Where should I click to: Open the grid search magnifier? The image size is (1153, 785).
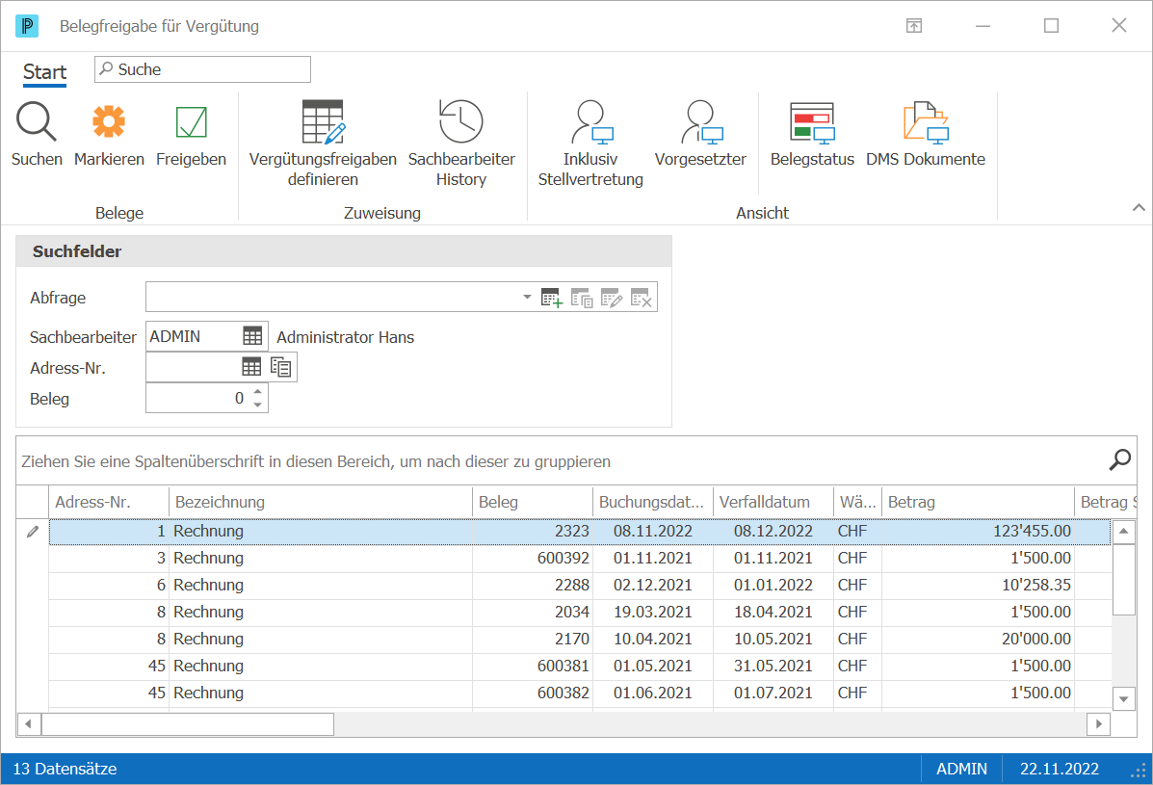(1120, 460)
